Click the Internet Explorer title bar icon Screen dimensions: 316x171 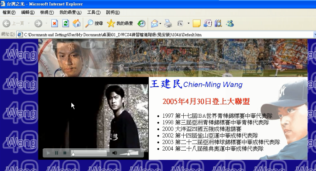pyautogui.click(x=3, y=4)
